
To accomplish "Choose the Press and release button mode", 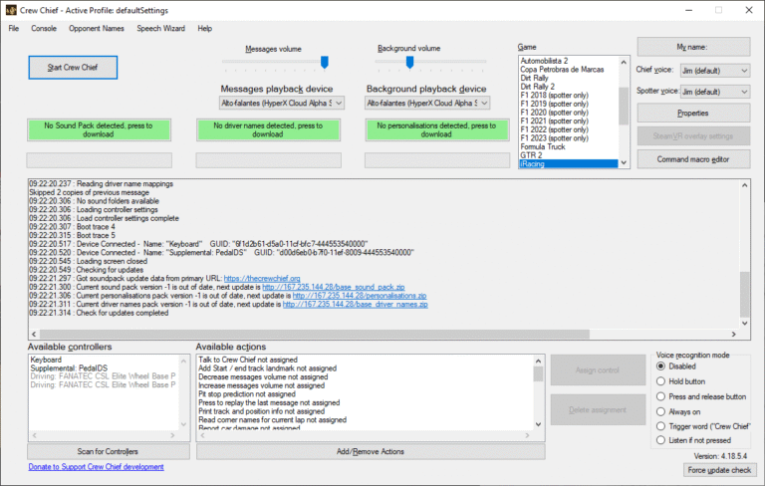I will coord(660,396).
